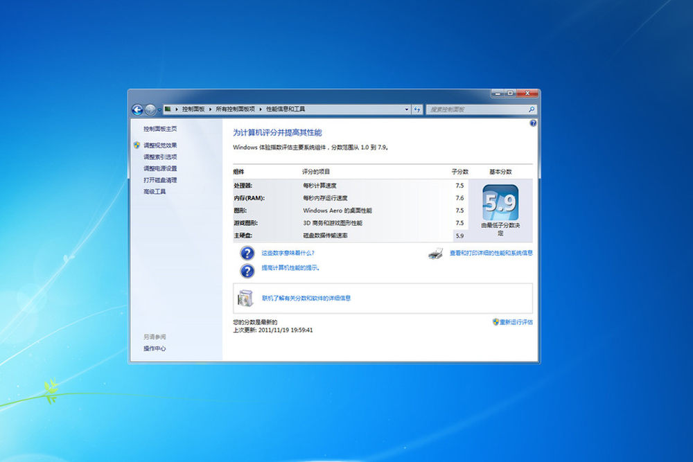This screenshot has width=693, height=462.
Task: Go back with the Back arrow button
Action: 137,109
